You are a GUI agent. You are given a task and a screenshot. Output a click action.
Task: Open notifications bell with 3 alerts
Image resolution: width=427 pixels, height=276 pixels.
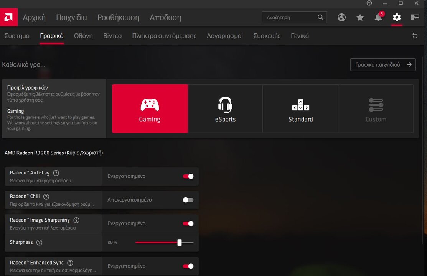tap(379, 17)
